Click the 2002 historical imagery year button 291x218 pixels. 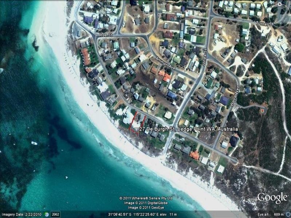(x=55, y=214)
